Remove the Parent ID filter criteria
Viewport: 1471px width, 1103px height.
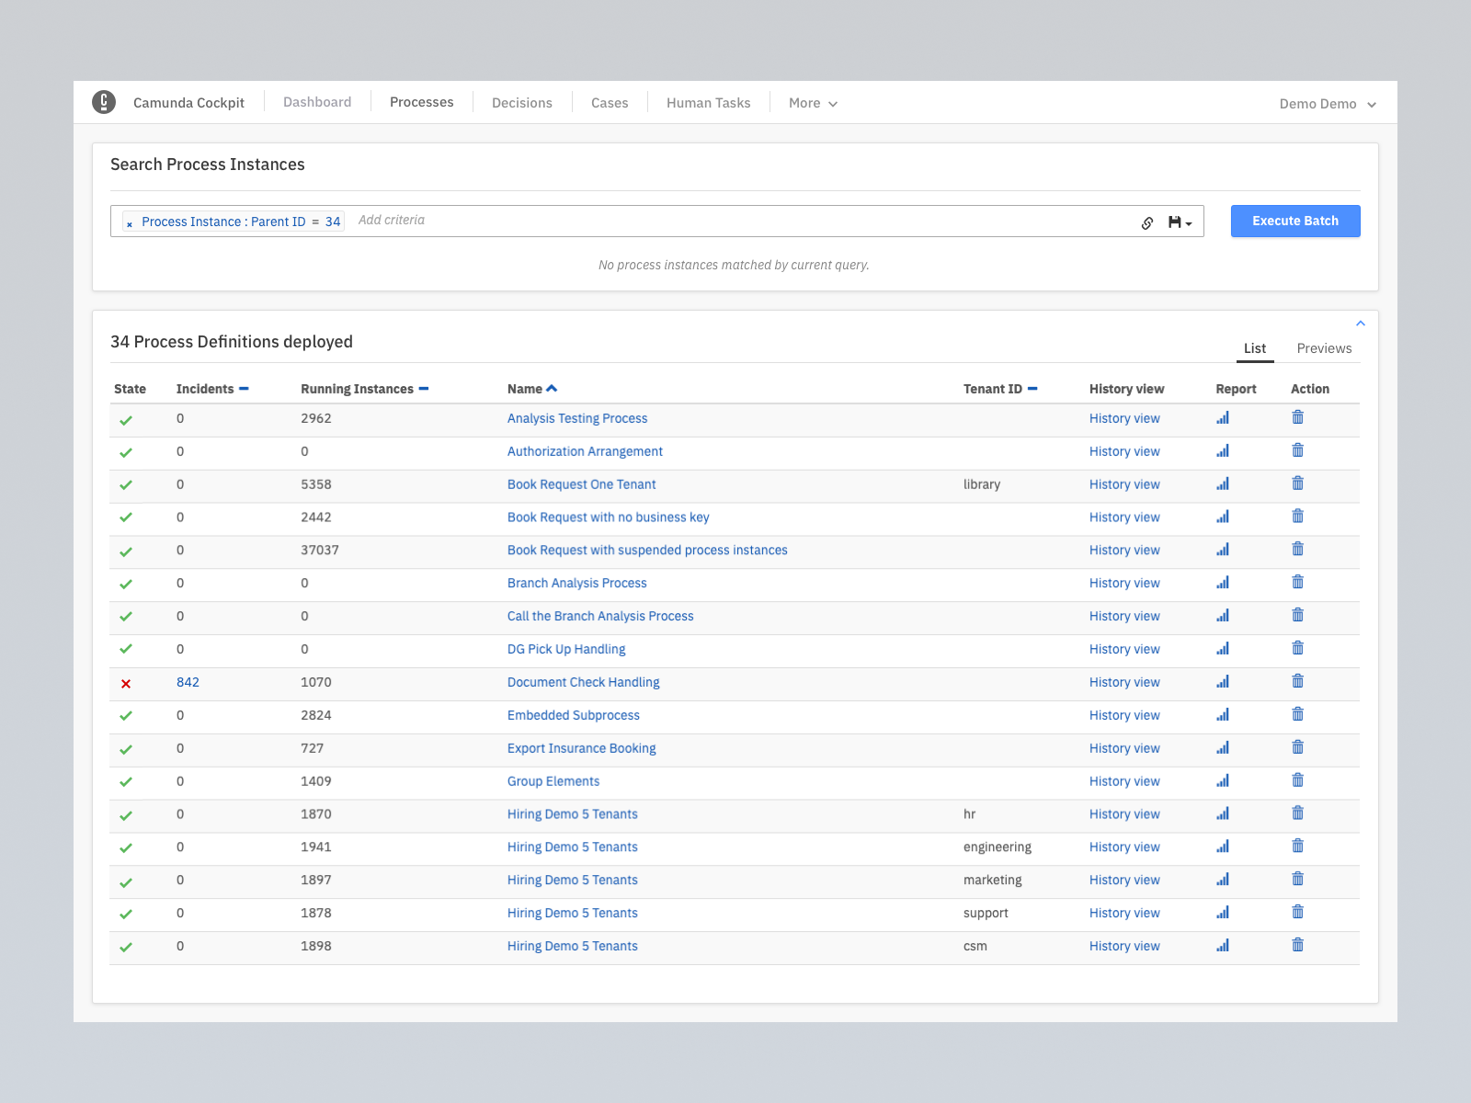click(129, 222)
